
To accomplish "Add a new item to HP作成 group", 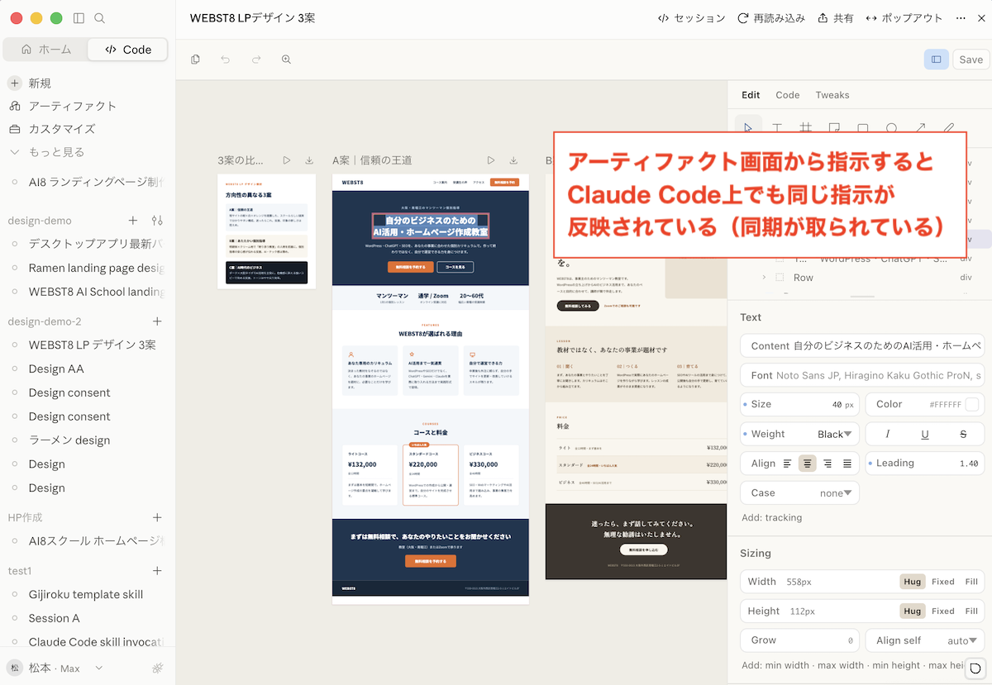I will point(157,517).
